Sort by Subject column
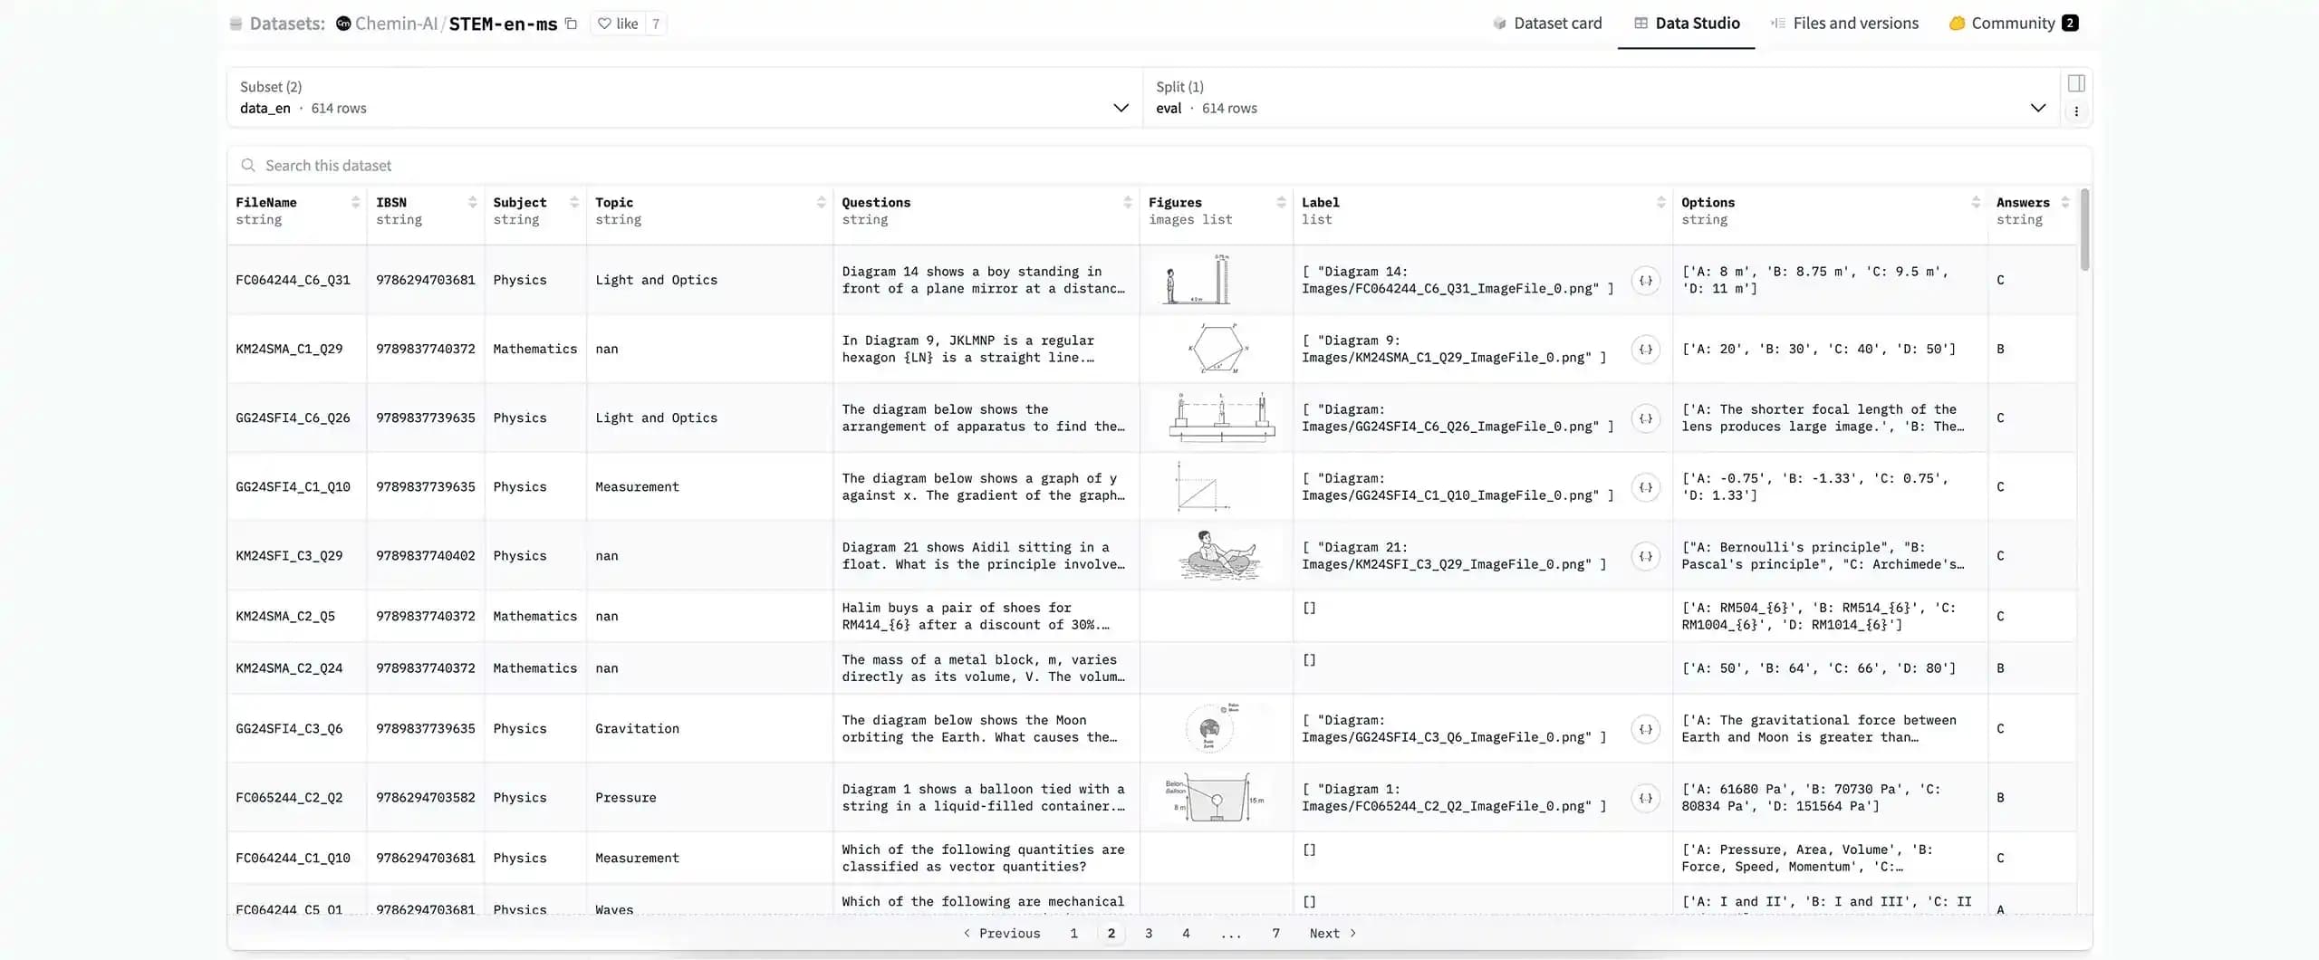The image size is (2319, 960). click(x=574, y=203)
